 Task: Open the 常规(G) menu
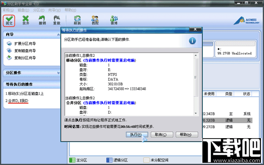(x=8, y=10)
